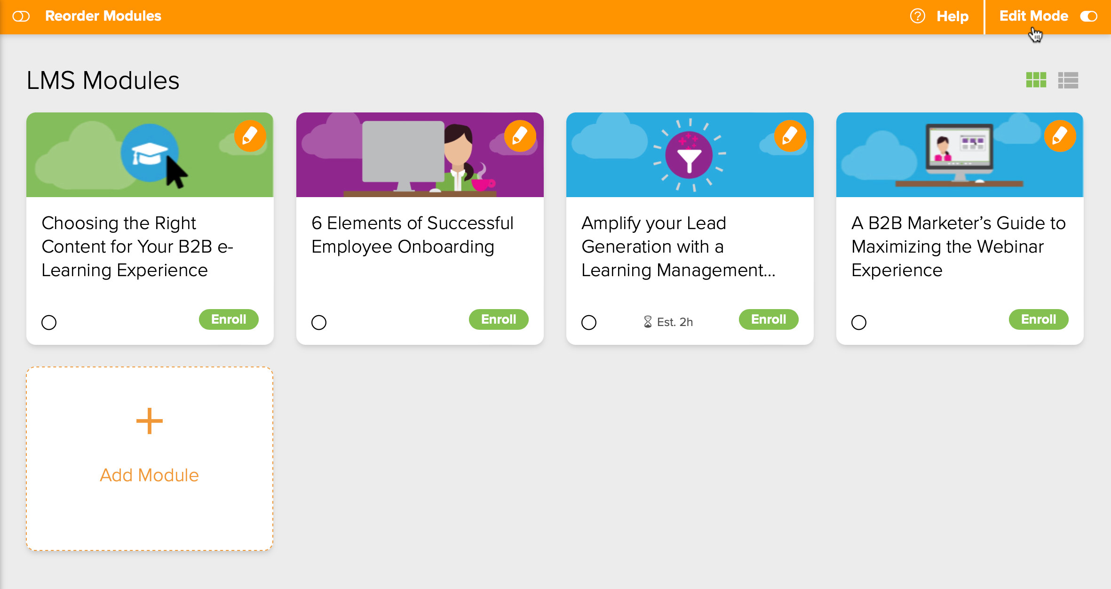
Task: Enroll in the Webinar Experience module
Action: [x=1039, y=319]
